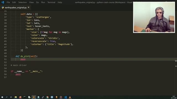The width and height of the screenshot is (177, 99).
Task: Open the Edit menu
Action: pos(14,2)
